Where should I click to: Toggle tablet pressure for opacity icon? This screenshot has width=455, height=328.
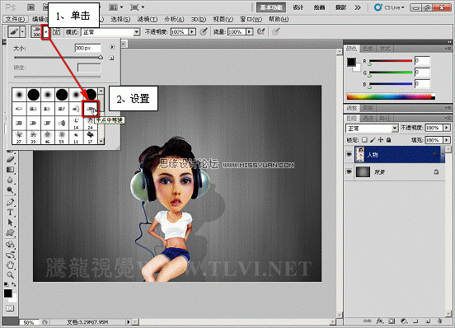pos(204,31)
